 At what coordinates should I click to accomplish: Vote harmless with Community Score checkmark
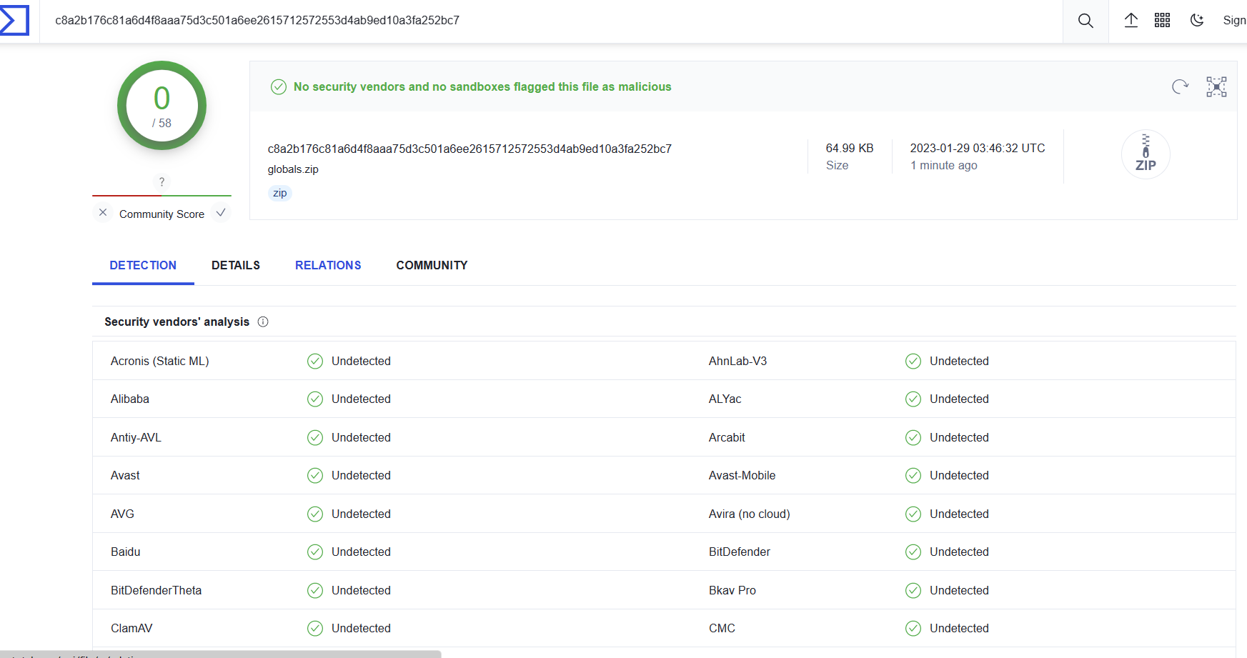221,213
